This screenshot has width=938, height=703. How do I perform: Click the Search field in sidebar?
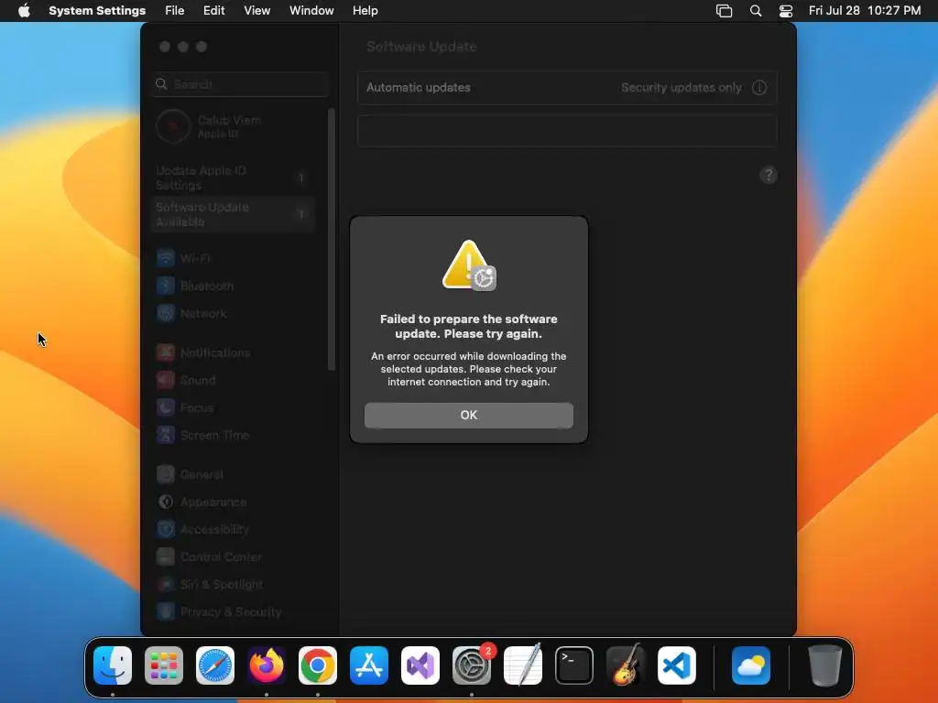(240, 84)
